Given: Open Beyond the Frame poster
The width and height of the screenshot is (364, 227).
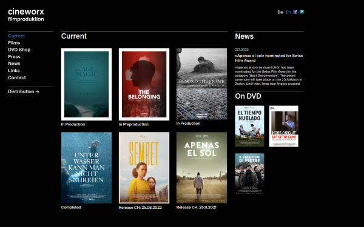Looking at the screenshot, I should [201, 84].
